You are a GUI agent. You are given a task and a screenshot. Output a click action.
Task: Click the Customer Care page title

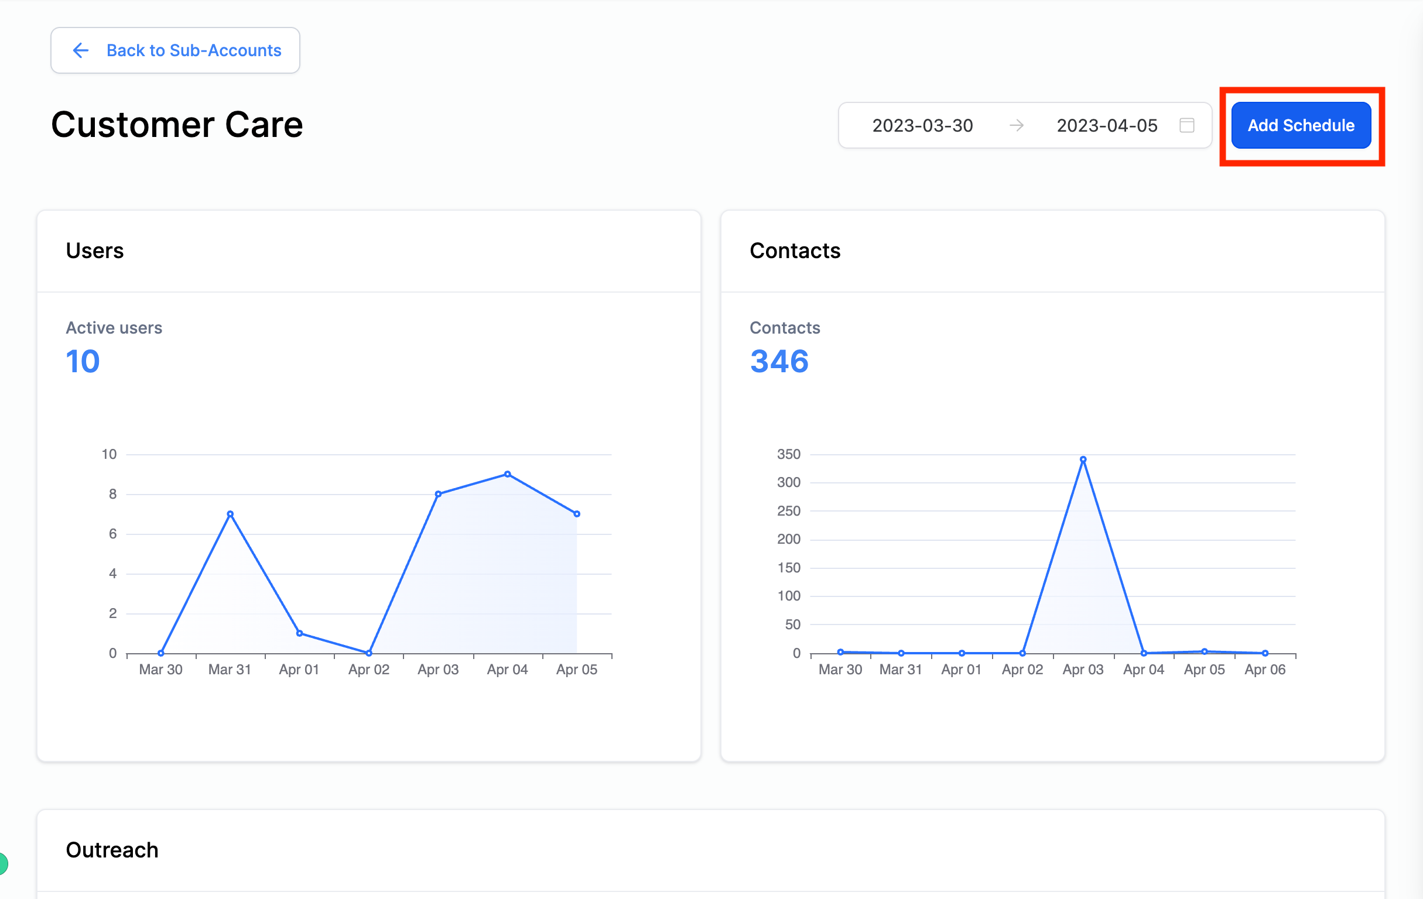click(177, 125)
